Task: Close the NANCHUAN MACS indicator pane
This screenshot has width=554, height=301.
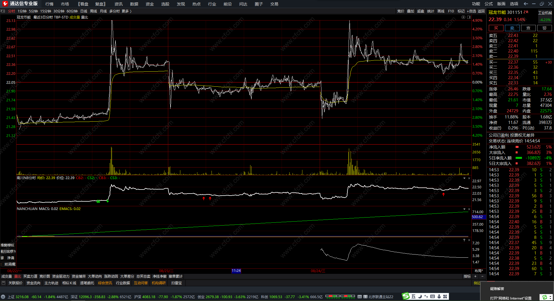Action: 469,209
